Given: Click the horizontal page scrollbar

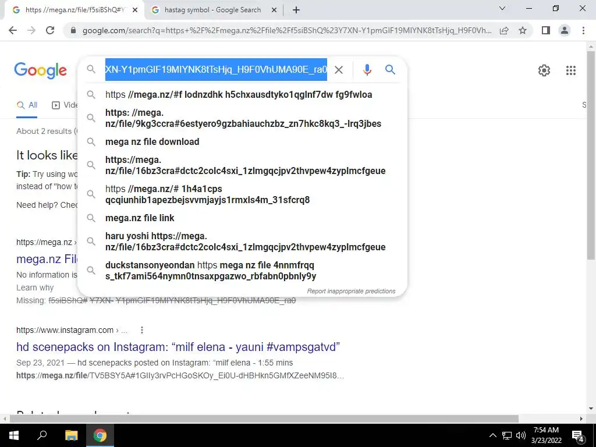Looking at the screenshot, I should 264,419.
